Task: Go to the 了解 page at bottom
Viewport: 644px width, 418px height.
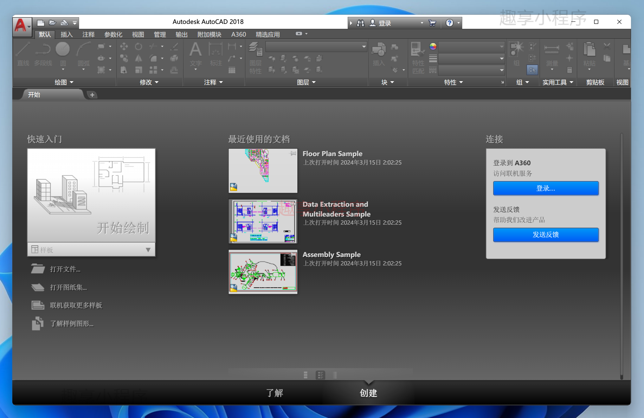Action: pos(275,393)
